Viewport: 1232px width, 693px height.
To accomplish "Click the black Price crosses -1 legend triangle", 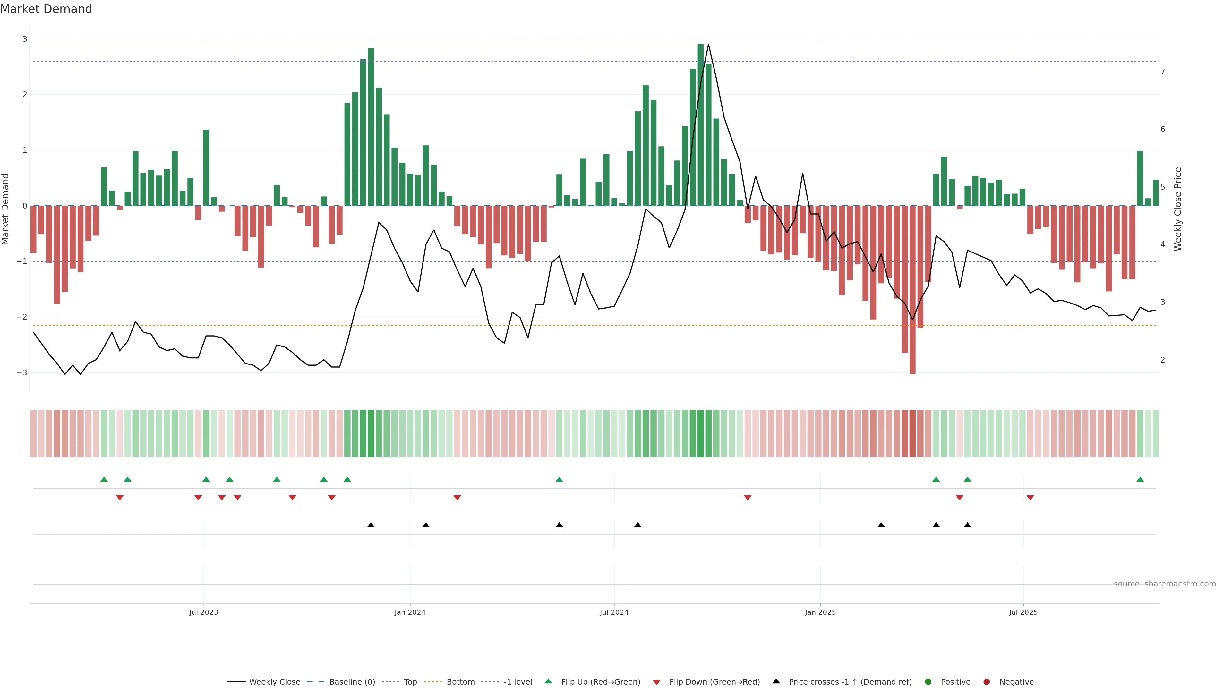I will click(x=776, y=681).
